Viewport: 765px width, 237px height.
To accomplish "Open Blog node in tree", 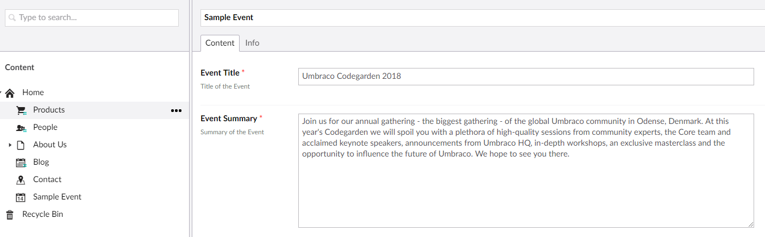I will pos(41,162).
